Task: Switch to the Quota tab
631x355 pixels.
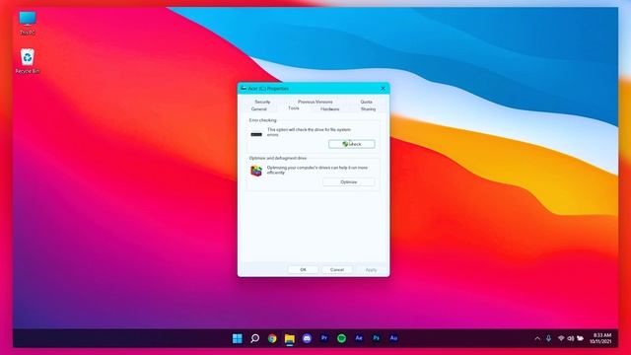Action: click(x=366, y=102)
